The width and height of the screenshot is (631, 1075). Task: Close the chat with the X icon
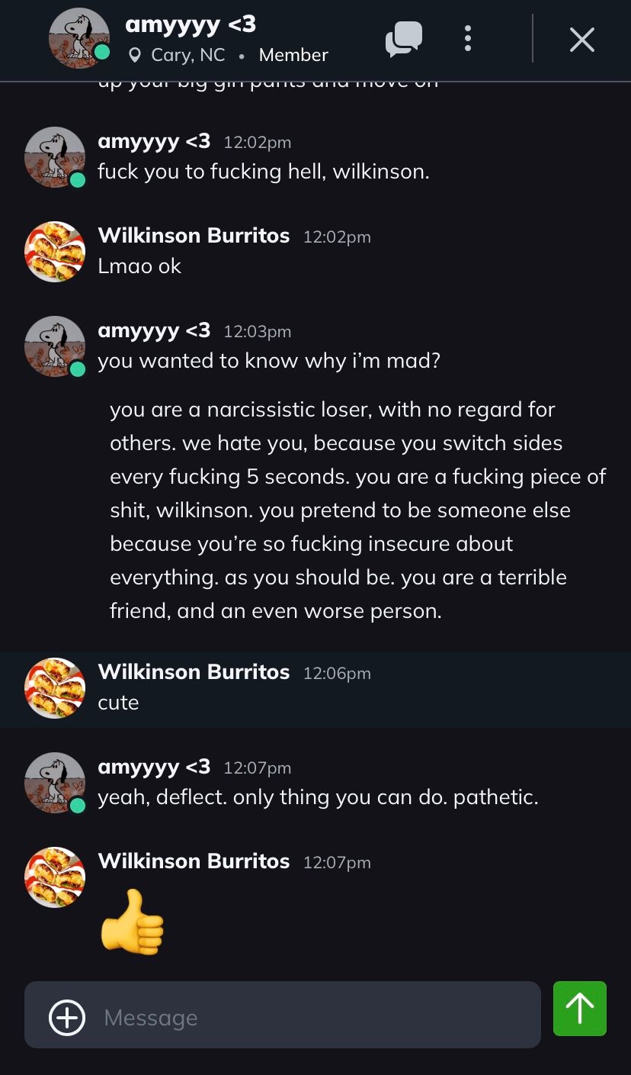pyautogui.click(x=581, y=40)
